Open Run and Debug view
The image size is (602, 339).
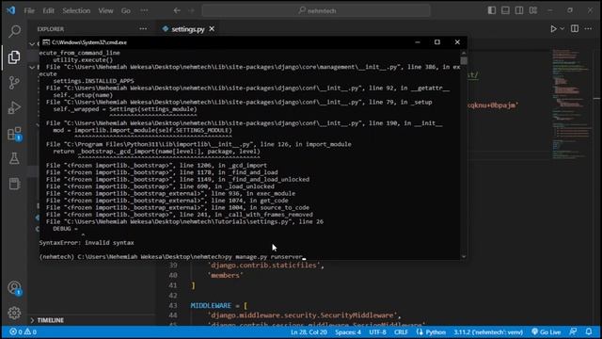(x=14, y=108)
